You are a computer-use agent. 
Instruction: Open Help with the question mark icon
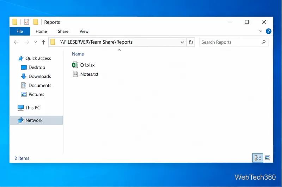269,31
